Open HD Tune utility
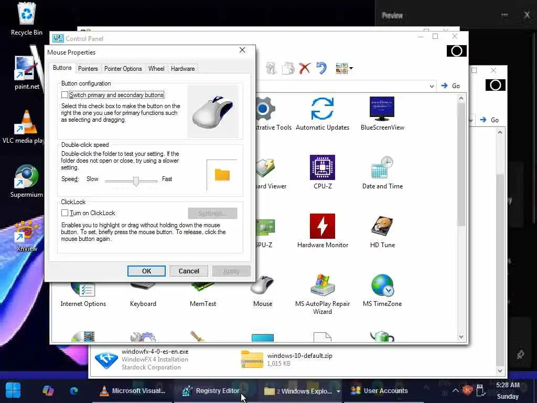The height and width of the screenshot is (403, 537). click(x=382, y=231)
